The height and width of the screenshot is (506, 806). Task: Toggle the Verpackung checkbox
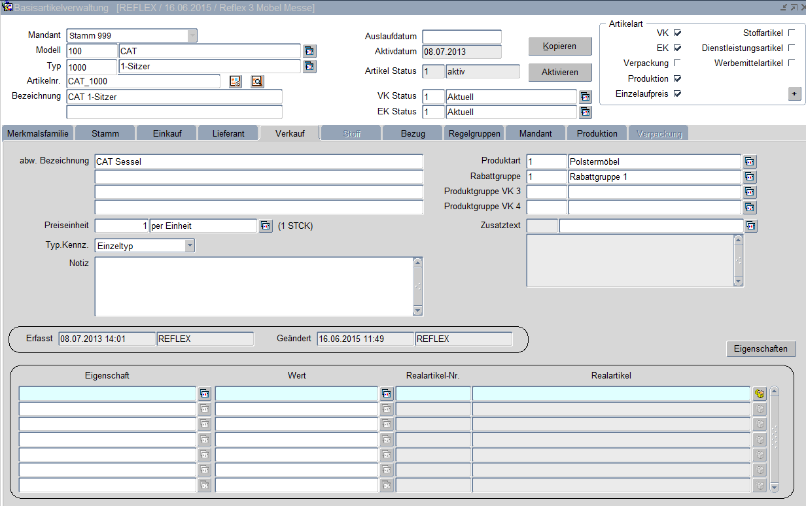coord(677,63)
